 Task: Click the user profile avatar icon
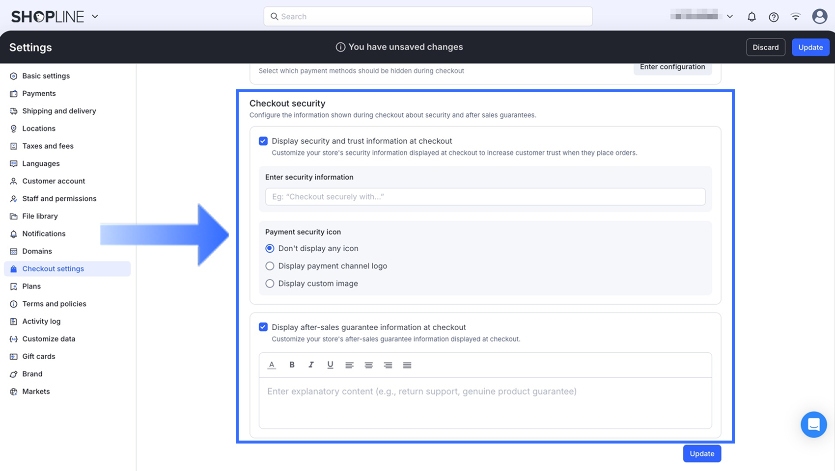tap(819, 17)
